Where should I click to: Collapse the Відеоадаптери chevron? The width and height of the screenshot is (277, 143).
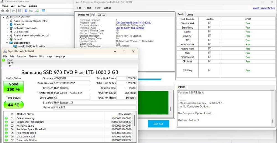click(x=7, y=43)
